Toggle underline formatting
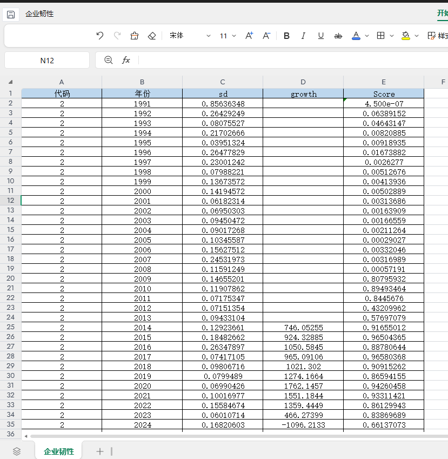This screenshot has width=448, height=459. tap(320, 36)
